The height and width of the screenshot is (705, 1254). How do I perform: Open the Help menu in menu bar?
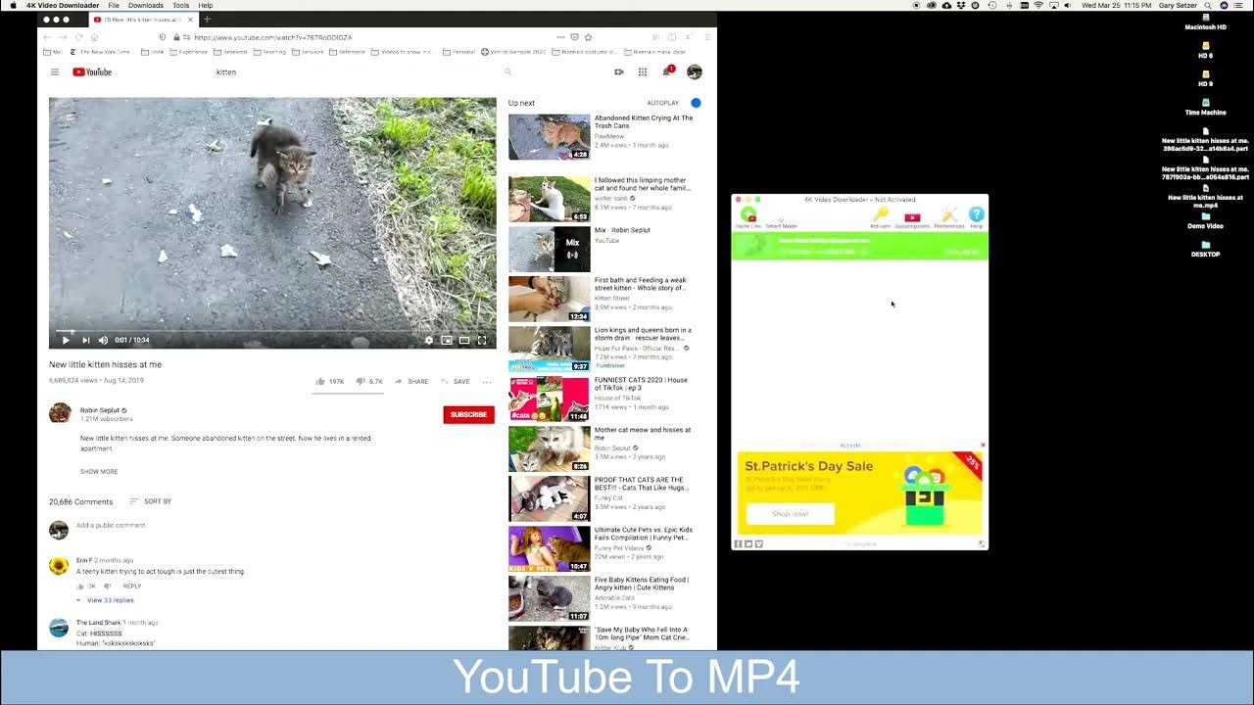206,5
